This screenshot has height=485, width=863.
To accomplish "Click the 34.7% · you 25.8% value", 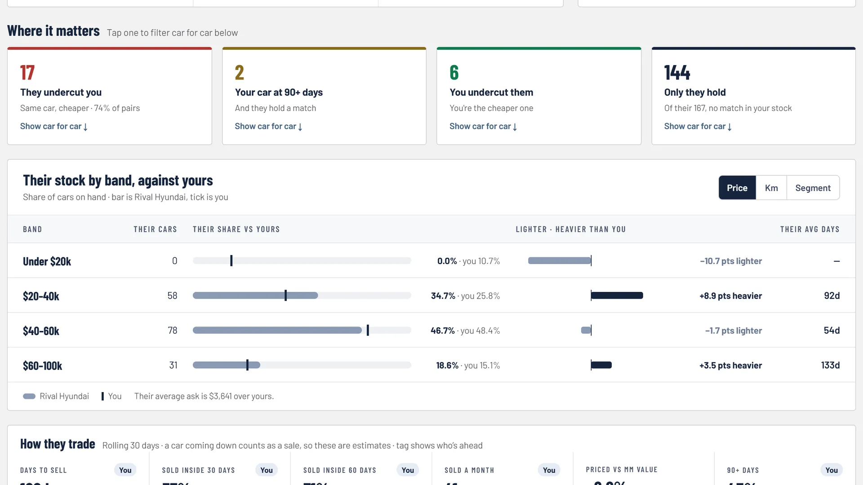I will [465, 296].
